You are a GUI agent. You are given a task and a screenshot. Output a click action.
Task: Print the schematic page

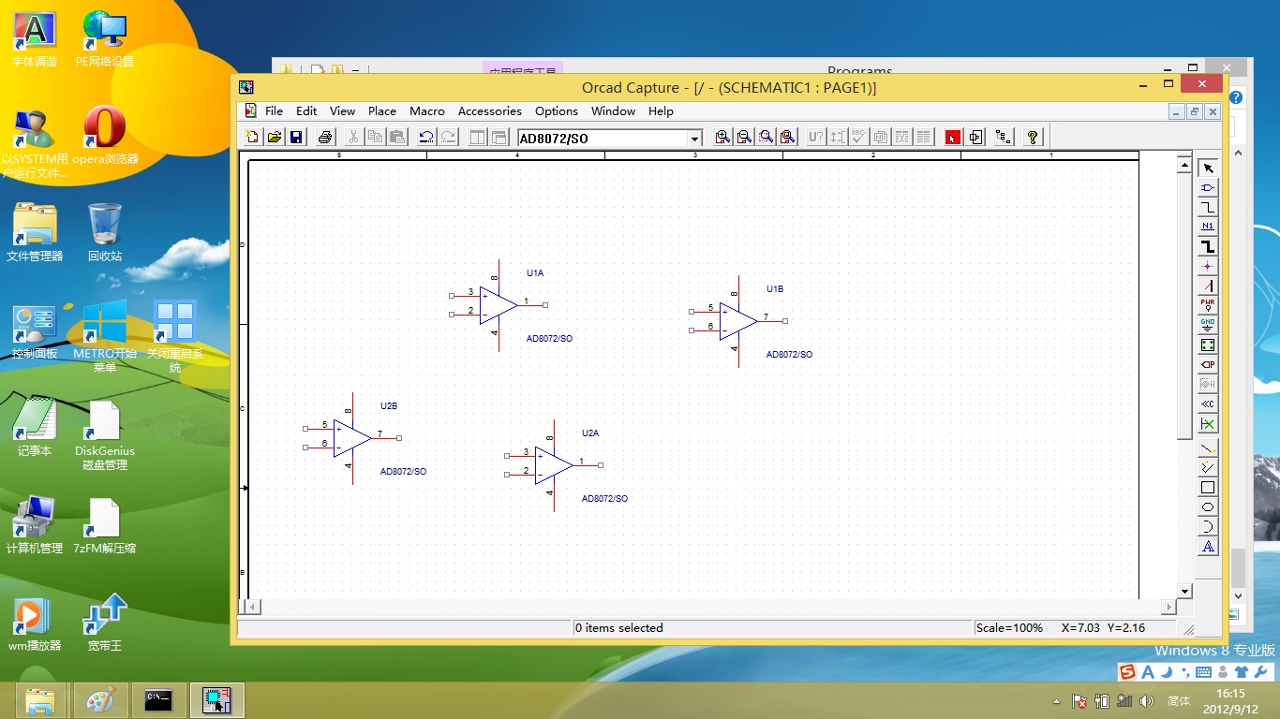coord(325,137)
